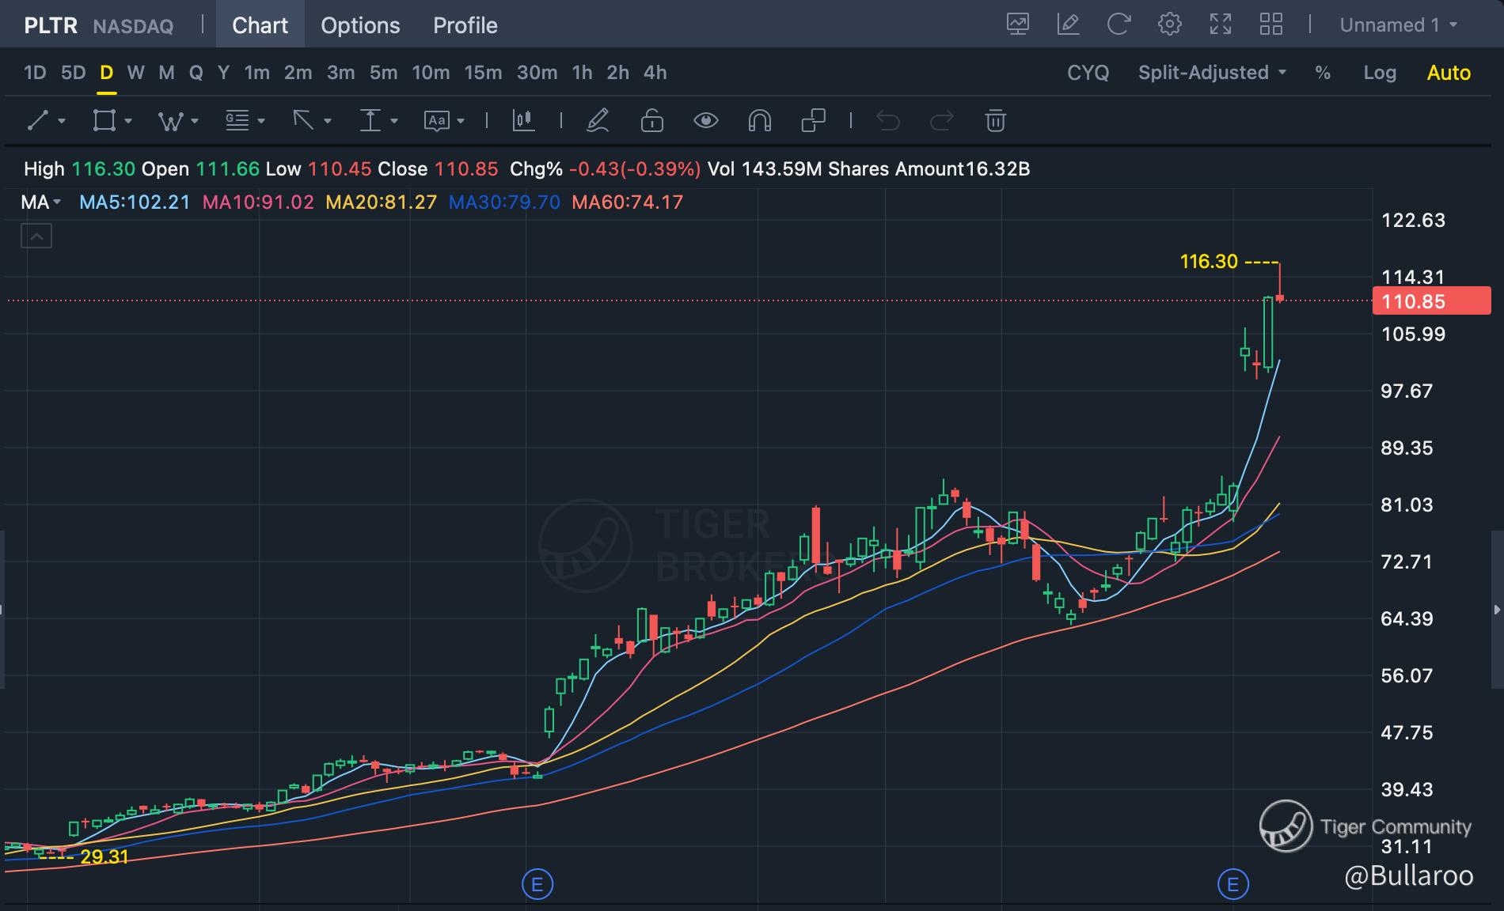The height and width of the screenshot is (911, 1504).
Task: Toggle the drawing lock icon
Action: coord(651,121)
